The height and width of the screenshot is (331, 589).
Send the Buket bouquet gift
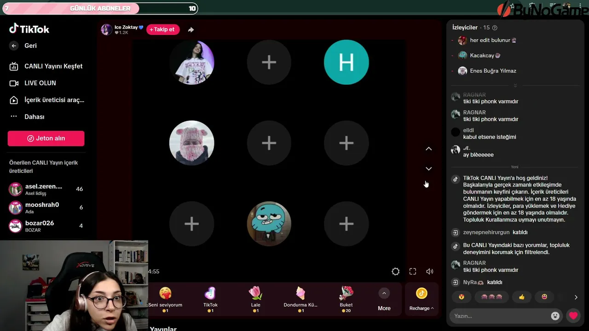point(346,299)
